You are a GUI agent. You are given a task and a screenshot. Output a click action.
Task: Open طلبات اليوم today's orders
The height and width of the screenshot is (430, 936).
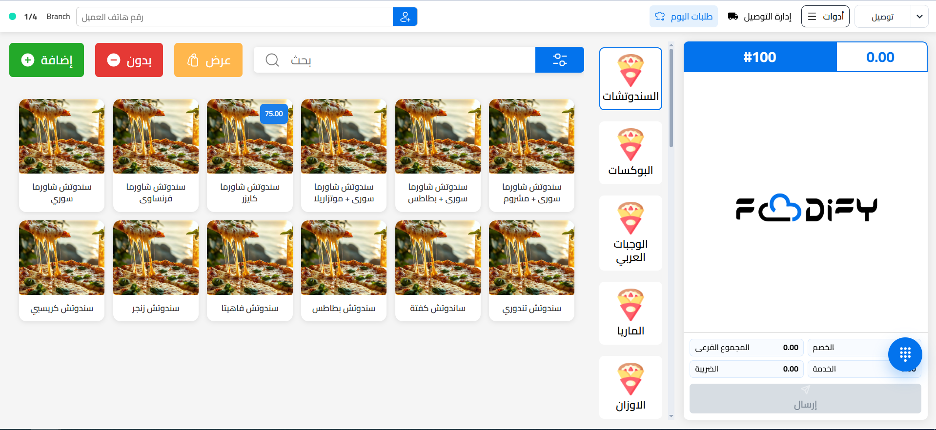(x=684, y=17)
